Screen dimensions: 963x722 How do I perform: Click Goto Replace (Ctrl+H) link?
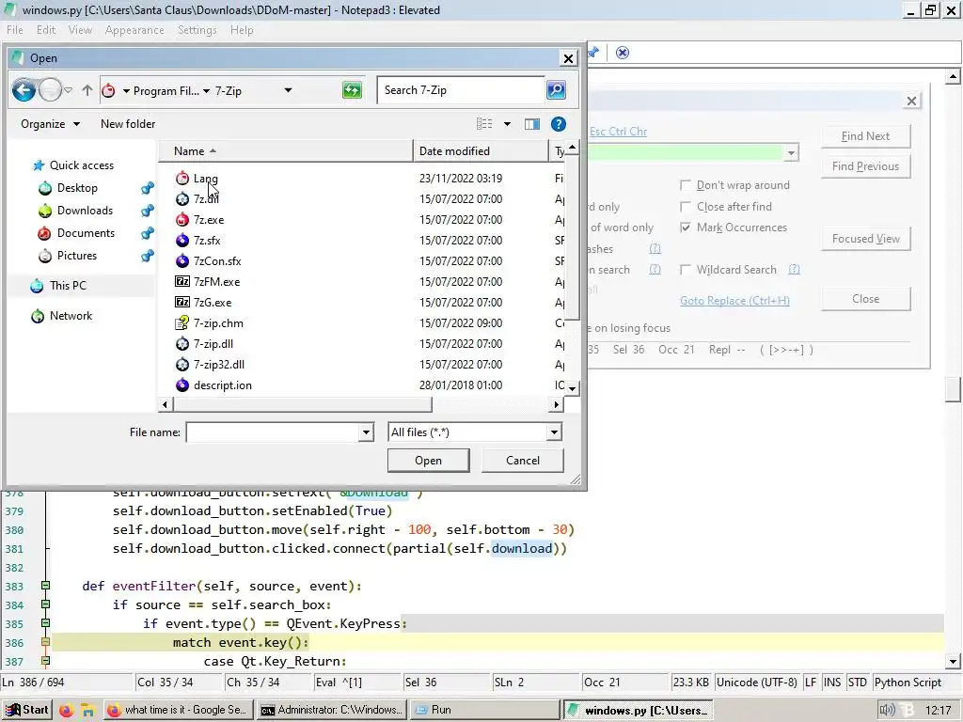pos(734,301)
